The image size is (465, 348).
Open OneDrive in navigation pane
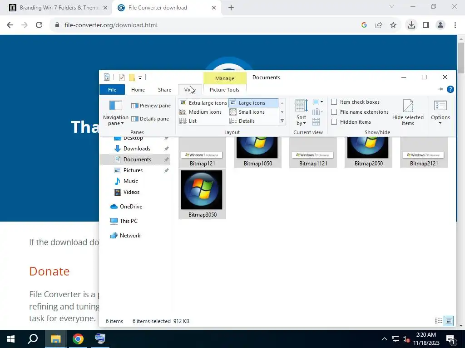(x=130, y=207)
